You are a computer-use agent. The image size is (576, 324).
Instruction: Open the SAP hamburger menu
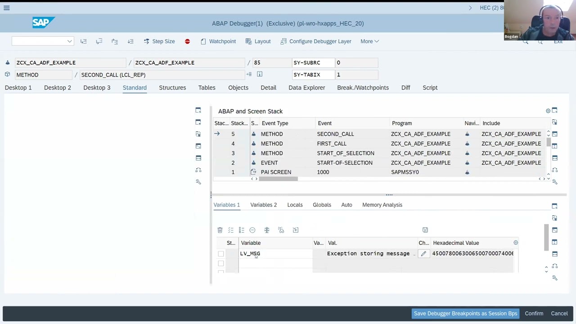pyautogui.click(x=7, y=8)
